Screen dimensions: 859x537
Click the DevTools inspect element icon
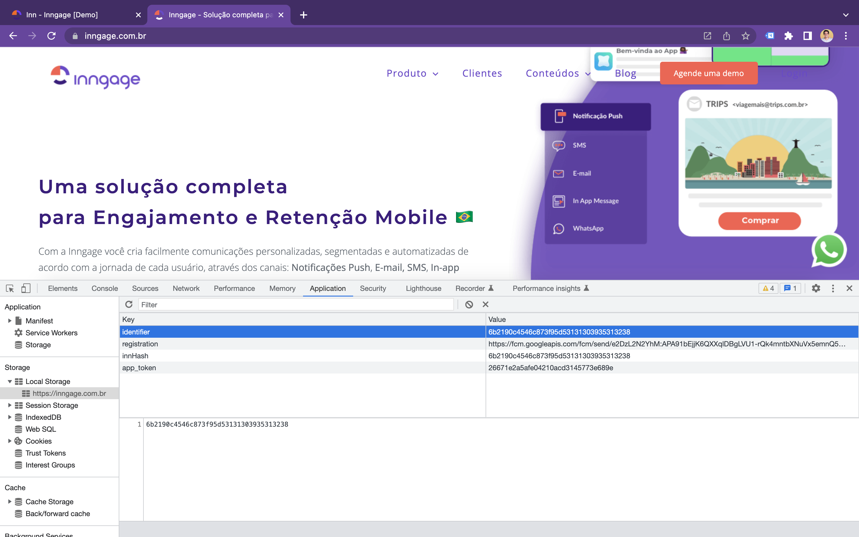(10, 288)
